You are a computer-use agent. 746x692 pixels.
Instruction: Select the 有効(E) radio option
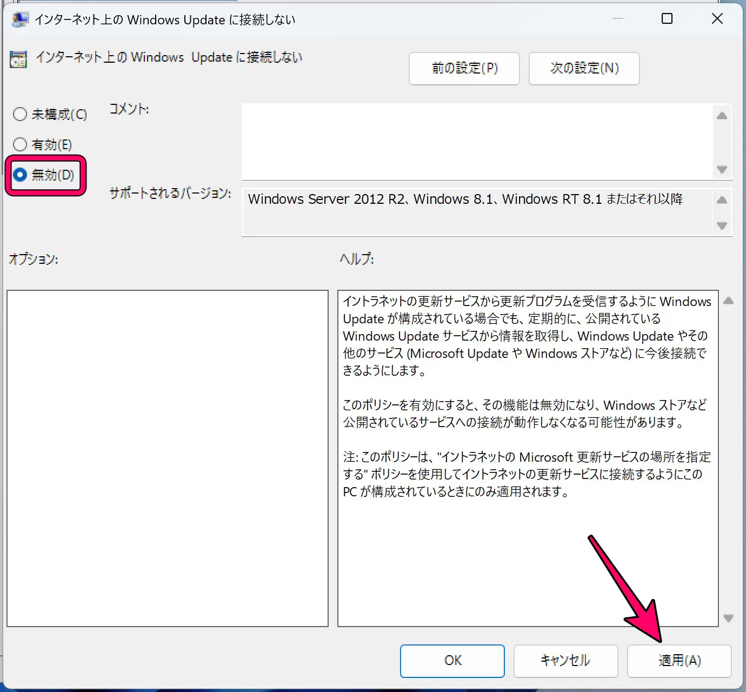pos(20,144)
